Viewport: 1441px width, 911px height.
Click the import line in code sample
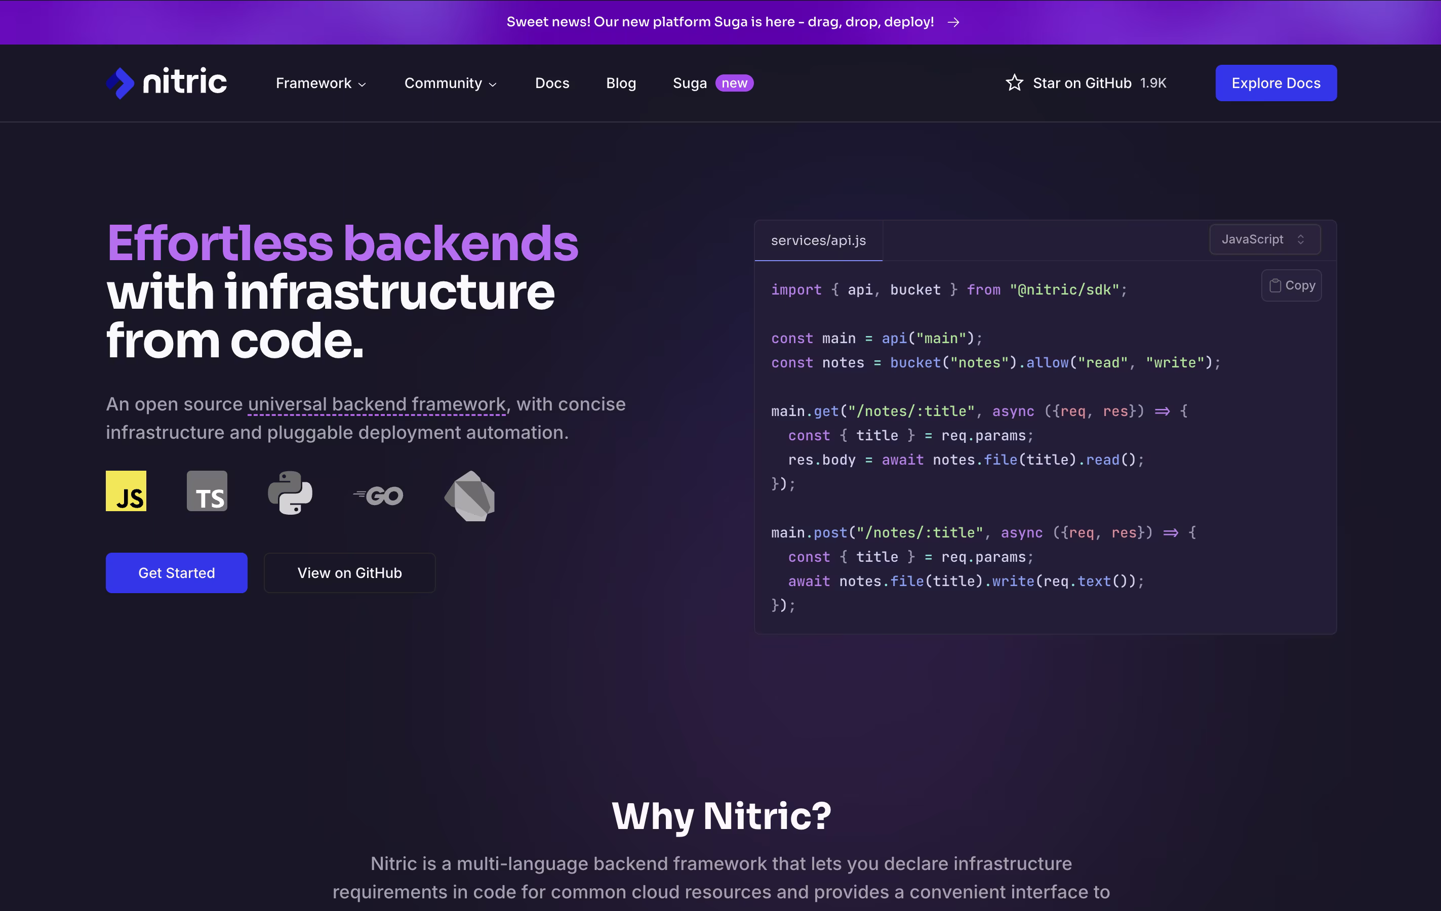tap(949, 290)
